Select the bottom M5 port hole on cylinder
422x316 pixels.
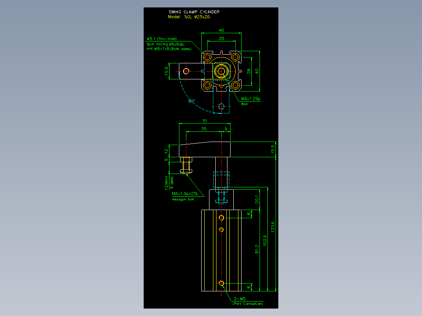coord(221,283)
